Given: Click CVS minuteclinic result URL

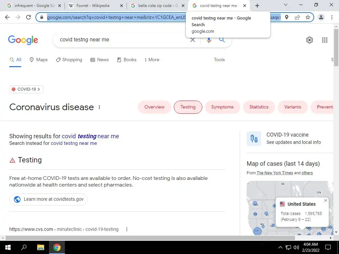Looking at the screenshot, I should click(64, 230).
